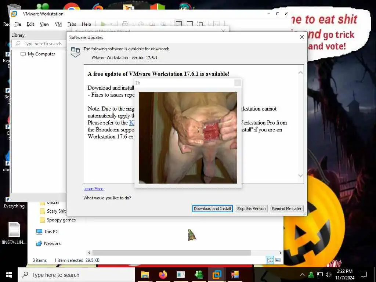Open network settings from tray icon
This screenshot has width=376, height=282.
(x=320, y=275)
